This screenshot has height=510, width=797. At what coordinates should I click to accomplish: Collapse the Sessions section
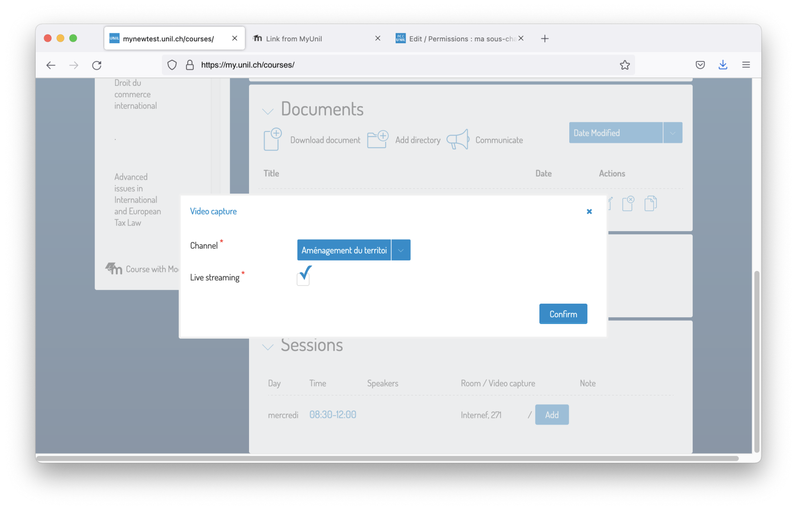point(268,347)
